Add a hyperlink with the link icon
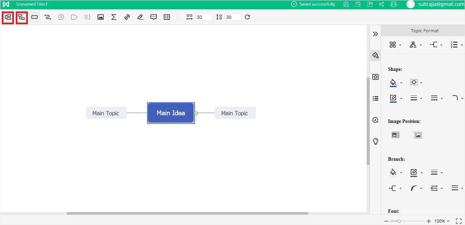The image size is (465, 225). (x=127, y=17)
